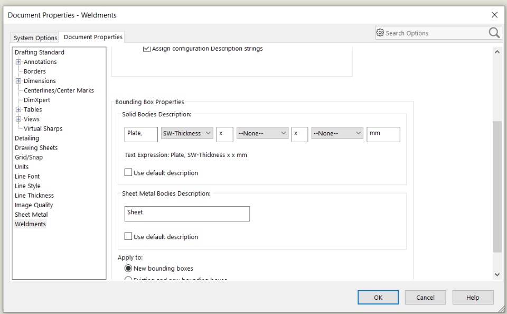The width and height of the screenshot is (507, 314).
Task: Select the Document Properties tab
Action: (x=93, y=37)
